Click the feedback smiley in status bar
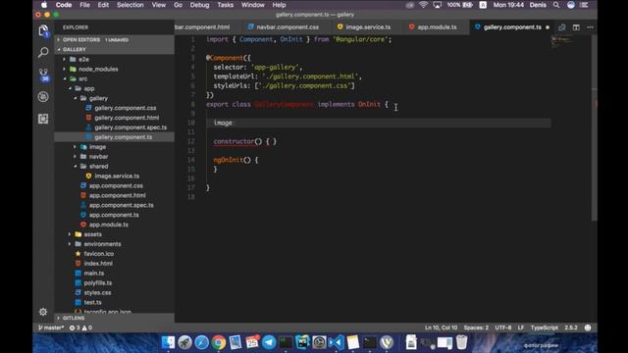The width and height of the screenshot is (628, 353). coord(588,328)
